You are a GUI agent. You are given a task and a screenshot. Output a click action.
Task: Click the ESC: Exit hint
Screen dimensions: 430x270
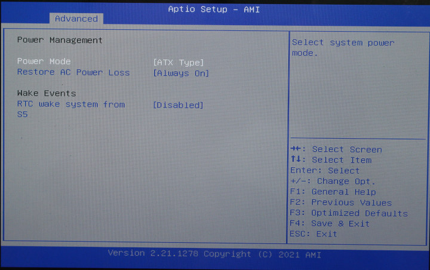coord(314,234)
